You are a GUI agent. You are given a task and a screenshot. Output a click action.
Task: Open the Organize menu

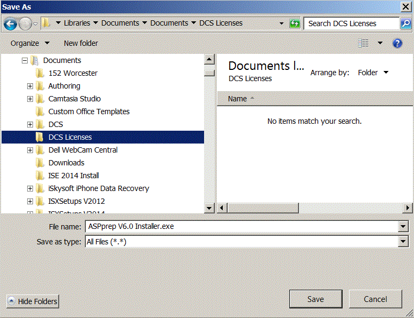pyautogui.click(x=30, y=43)
